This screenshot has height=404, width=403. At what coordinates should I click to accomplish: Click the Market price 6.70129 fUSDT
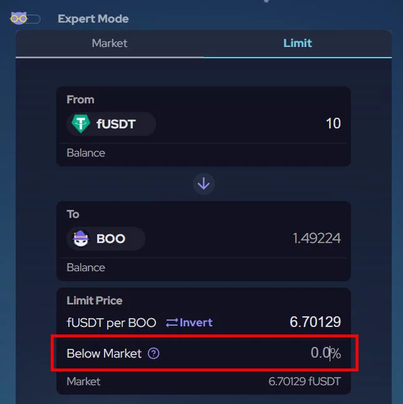tap(305, 381)
